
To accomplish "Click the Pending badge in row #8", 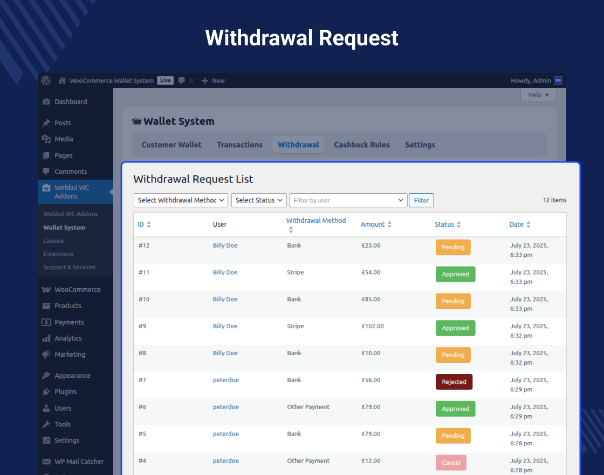I will [453, 355].
